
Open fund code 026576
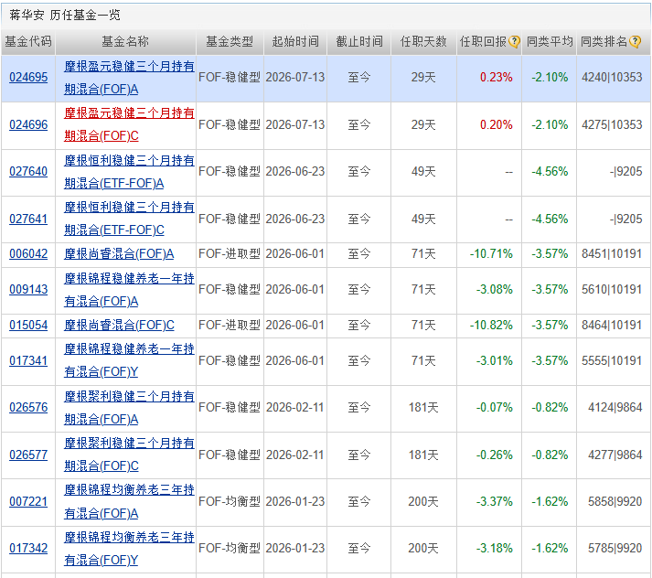[x=28, y=407]
